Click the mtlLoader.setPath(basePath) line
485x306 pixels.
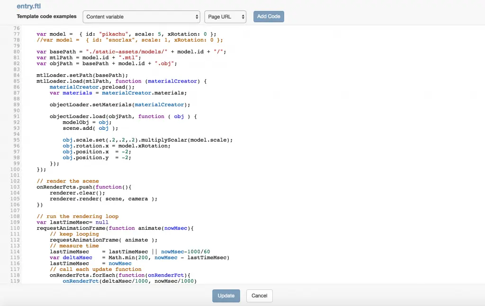coord(82,75)
